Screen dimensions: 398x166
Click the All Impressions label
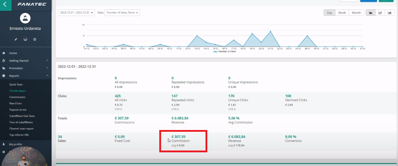(126, 82)
